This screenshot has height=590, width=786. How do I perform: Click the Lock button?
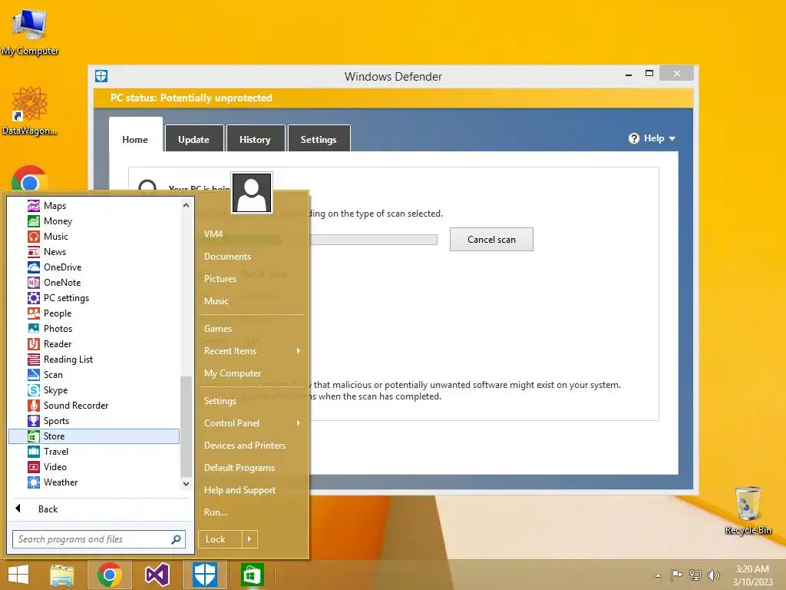pyautogui.click(x=220, y=539)
